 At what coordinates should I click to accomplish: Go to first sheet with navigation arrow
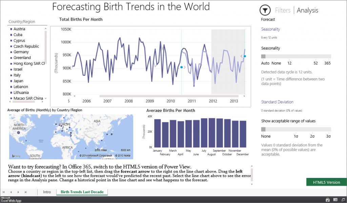click(x=4, y=192)
